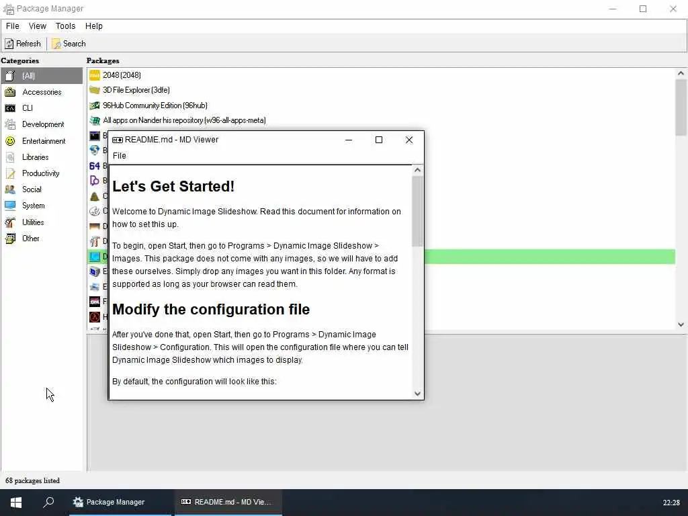Click the w96-all-apps-meta package icon
The height and width of the screenshot is (516, 688).
[95, 120]
